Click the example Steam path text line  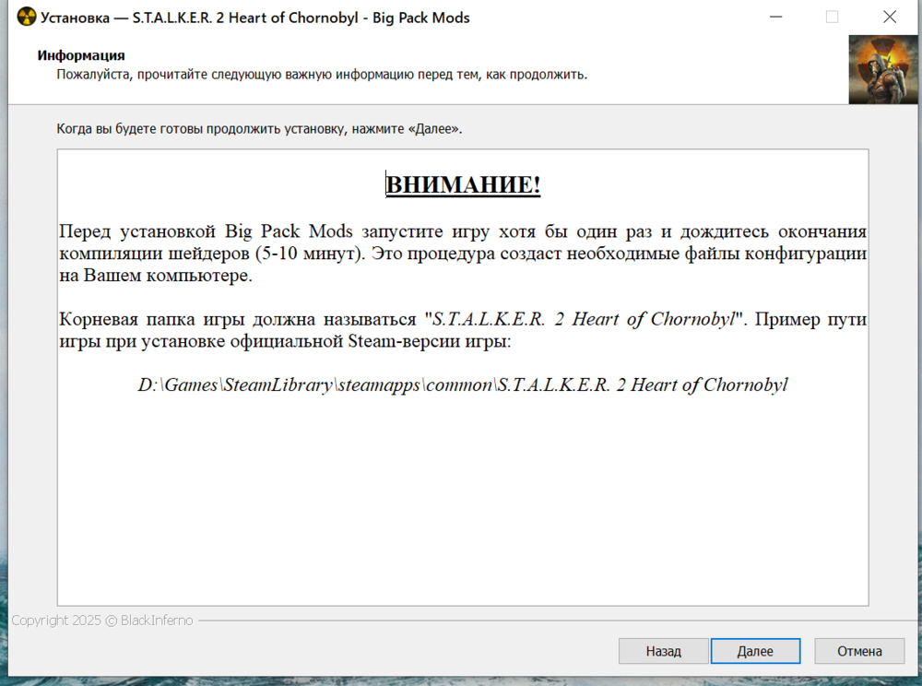click(463, 384)
